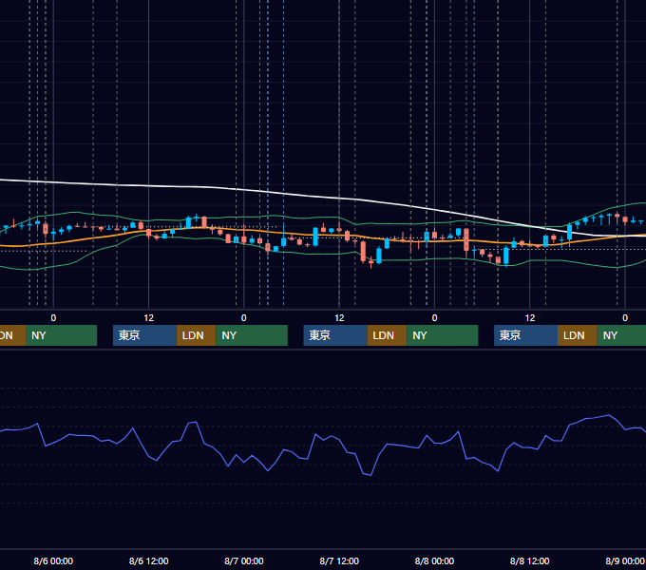Click the LDN session block on 8/6
The width and height of the screenshot is (646, 570).
click(x=196, y=335)
